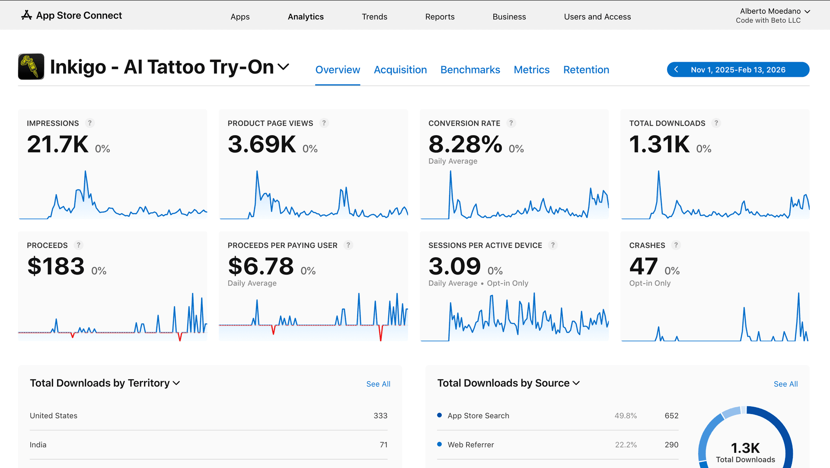830x468 pixels.
Task: Click the Apple App Store Connect logo
Action: click(x=27, y=15)
